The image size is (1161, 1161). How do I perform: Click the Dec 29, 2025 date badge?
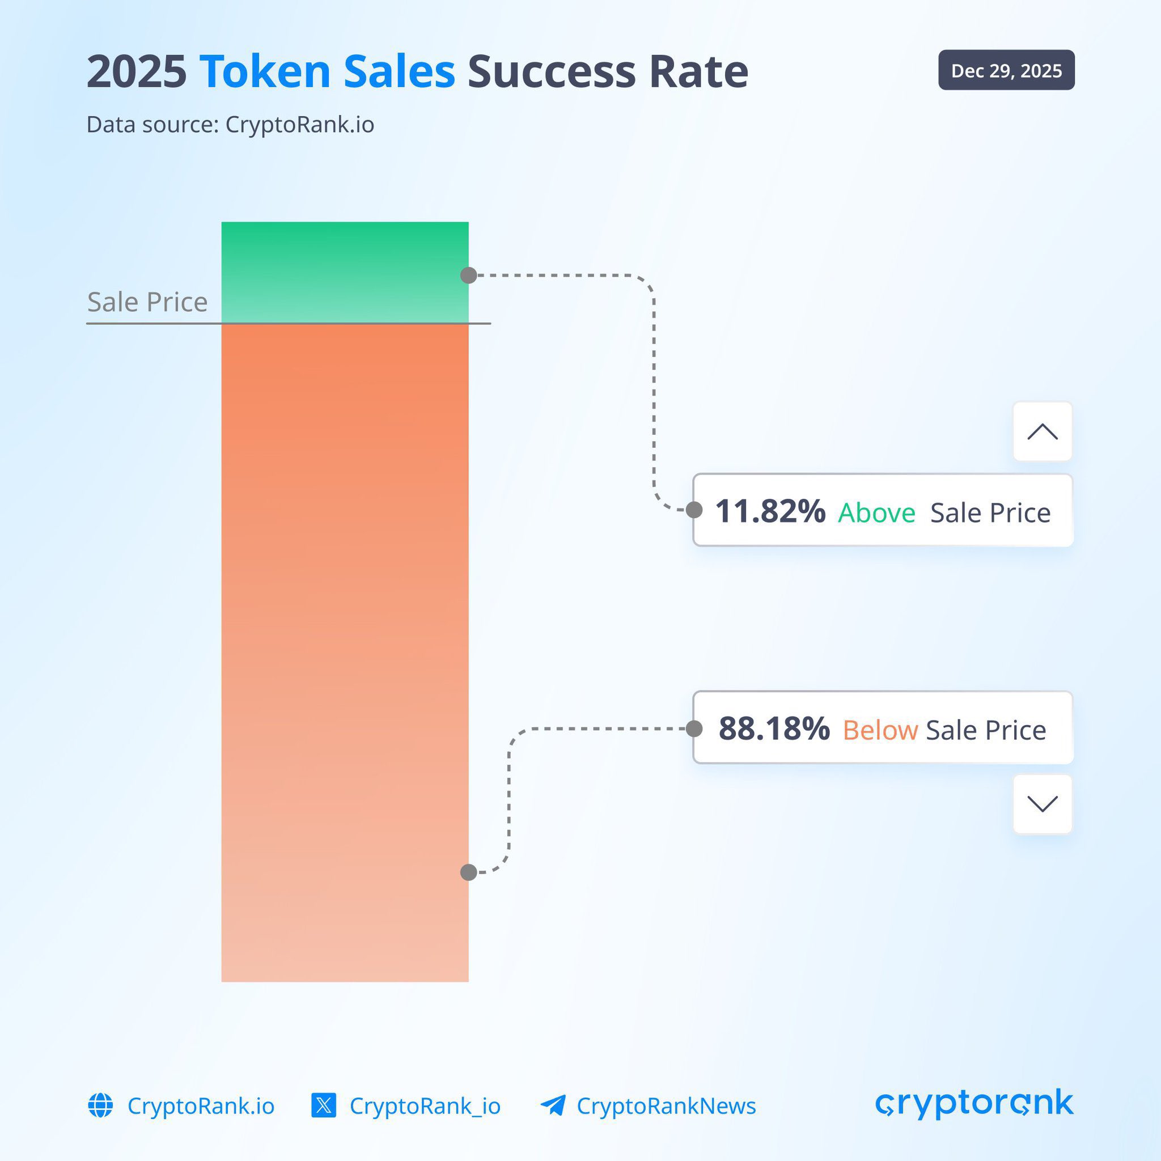click(1006, 70)
